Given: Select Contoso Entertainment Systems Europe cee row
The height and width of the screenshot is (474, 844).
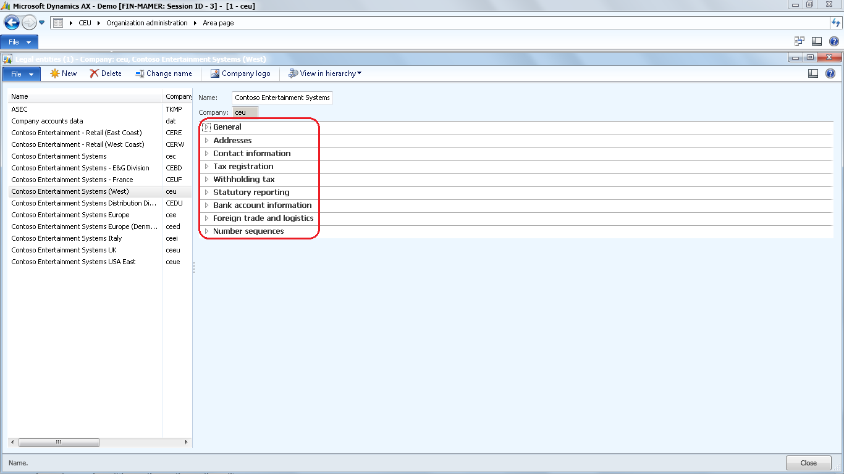Looking at the screenshot, I should [x=100, y=215].
